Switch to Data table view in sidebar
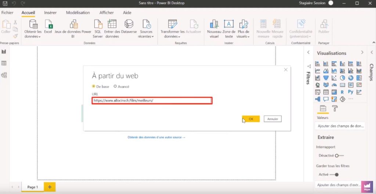376x194 pixels. (4, 64)
